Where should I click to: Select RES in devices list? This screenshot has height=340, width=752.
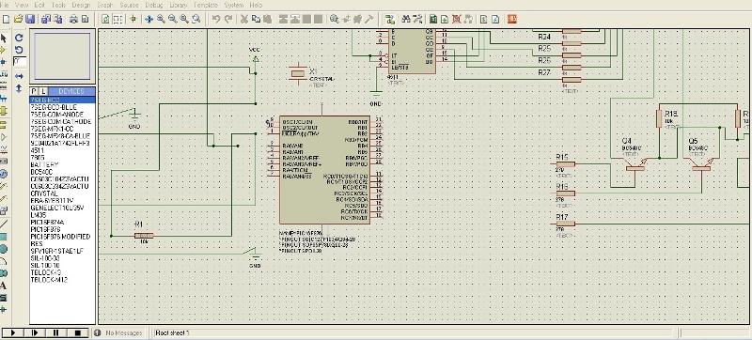point(62,244)
